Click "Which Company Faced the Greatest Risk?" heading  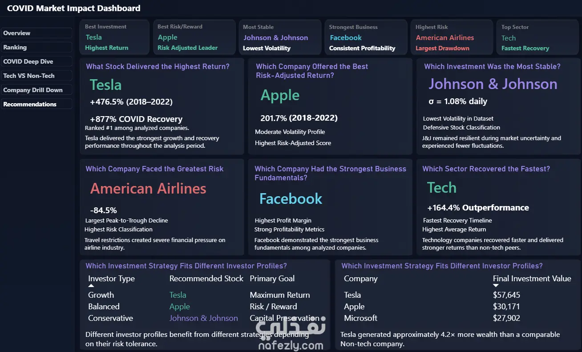point(154,169)
